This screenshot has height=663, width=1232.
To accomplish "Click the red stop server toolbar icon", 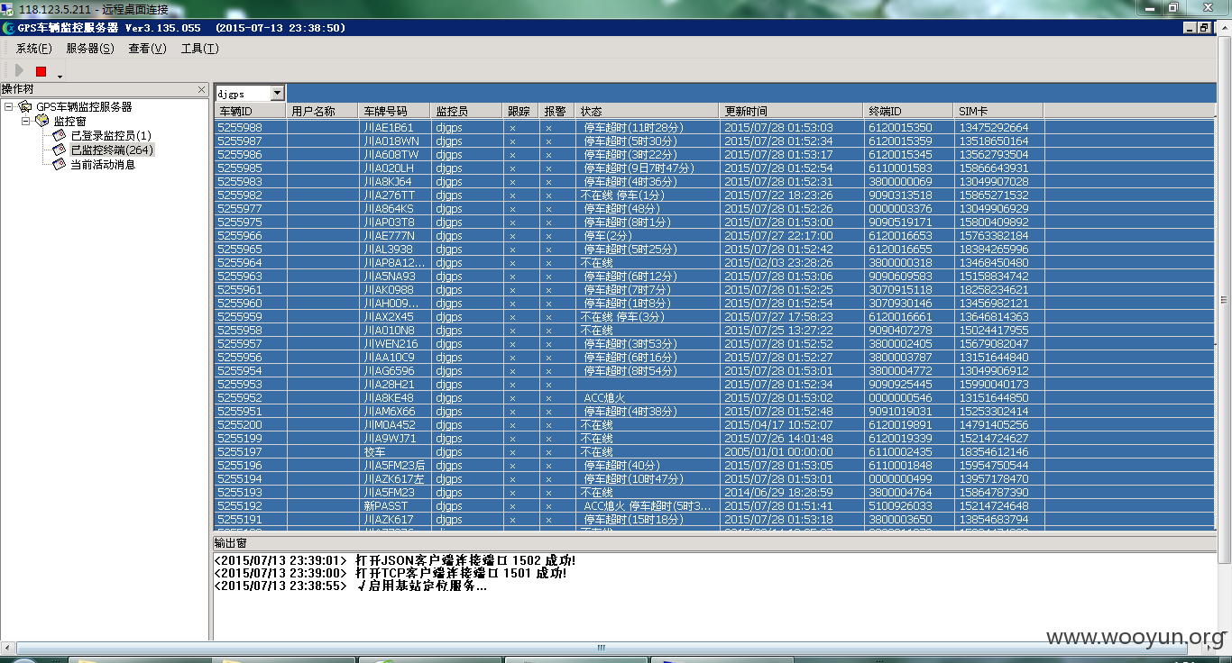I will click(x=41, y=71).
